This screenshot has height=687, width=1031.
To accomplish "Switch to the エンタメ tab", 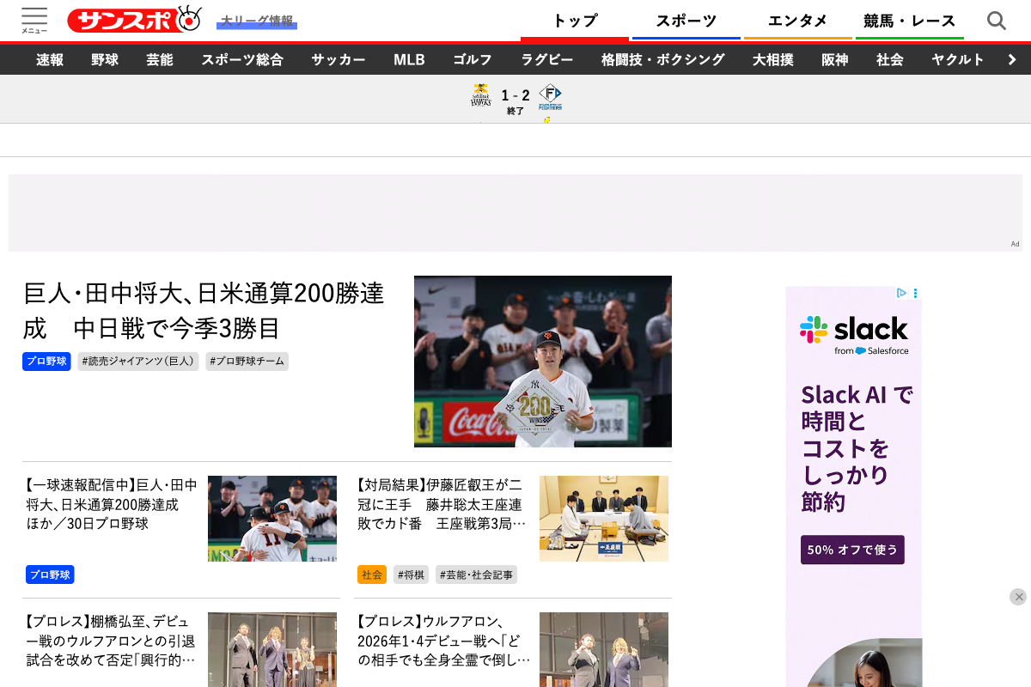I will [797, 21].
